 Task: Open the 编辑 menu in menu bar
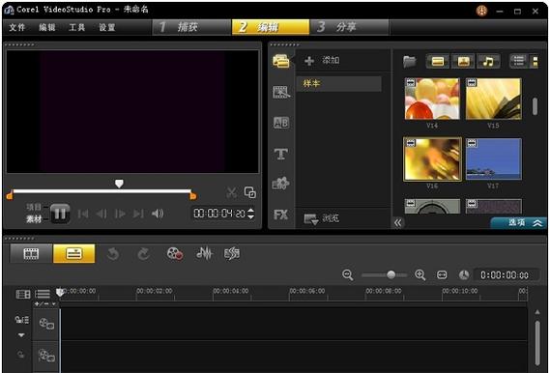point(47,27)
